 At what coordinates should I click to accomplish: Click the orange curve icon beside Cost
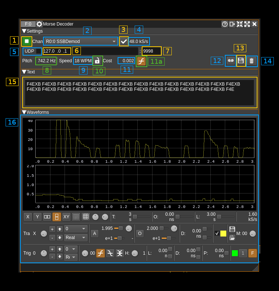click(141, 61)
